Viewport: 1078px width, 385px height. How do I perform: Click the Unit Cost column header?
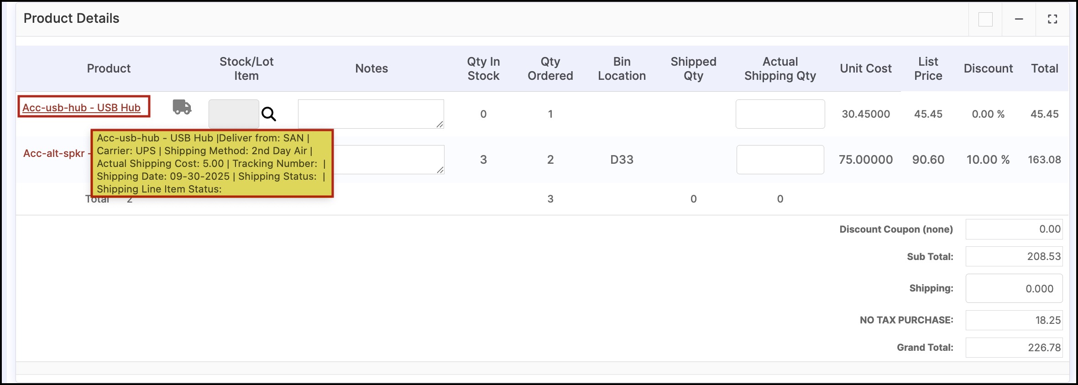(x=866, y=68)
